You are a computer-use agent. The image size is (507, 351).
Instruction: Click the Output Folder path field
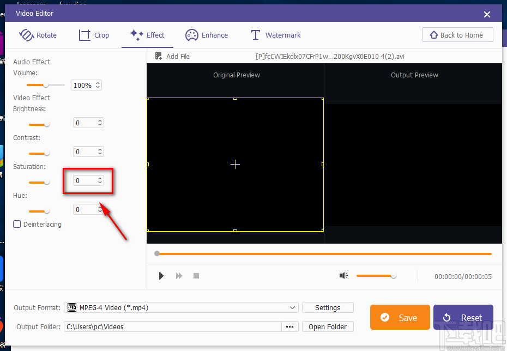pos(172,326)
